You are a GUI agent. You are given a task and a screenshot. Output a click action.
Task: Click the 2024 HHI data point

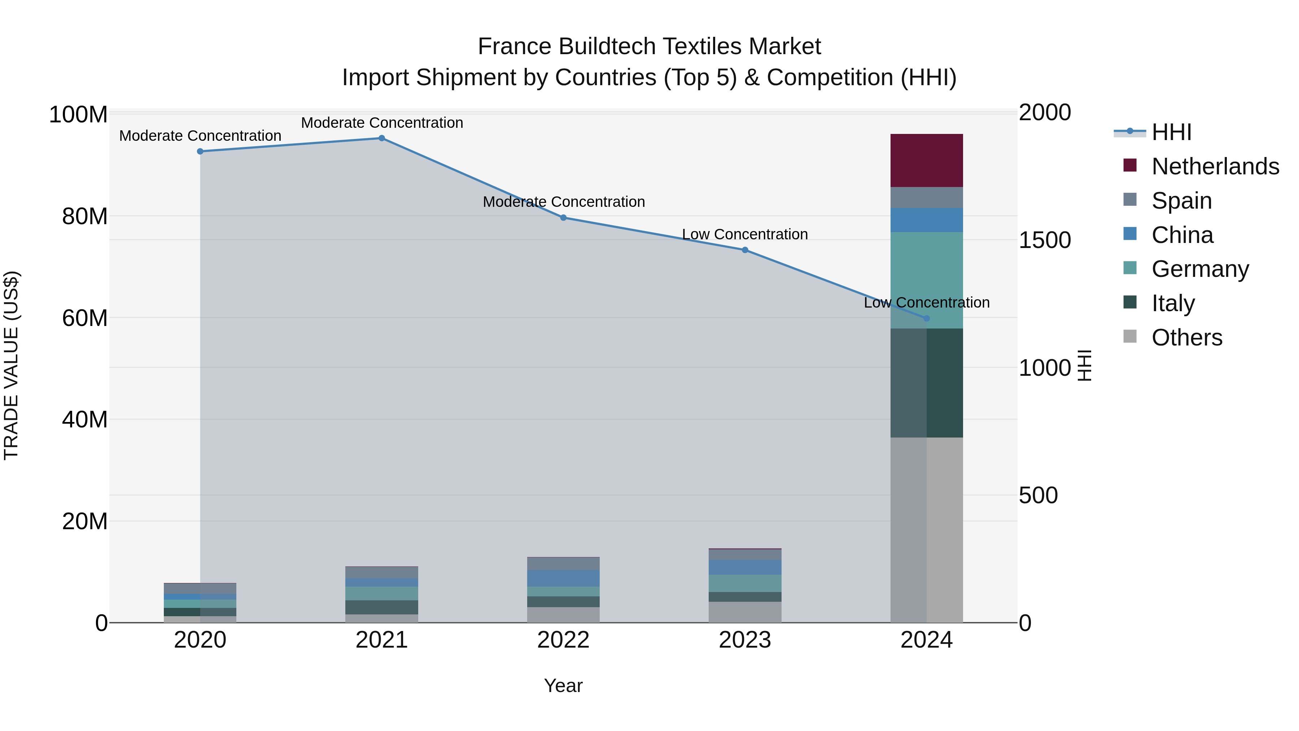click(x=926, y=318)
